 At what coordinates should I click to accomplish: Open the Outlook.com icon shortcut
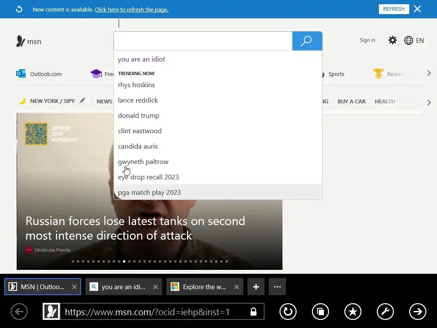pyautogui.click(x=21, y=73)
